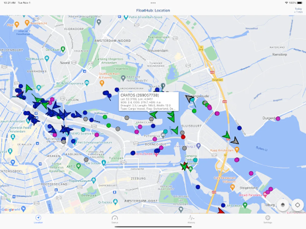Open the Status tab

point(115,219)
